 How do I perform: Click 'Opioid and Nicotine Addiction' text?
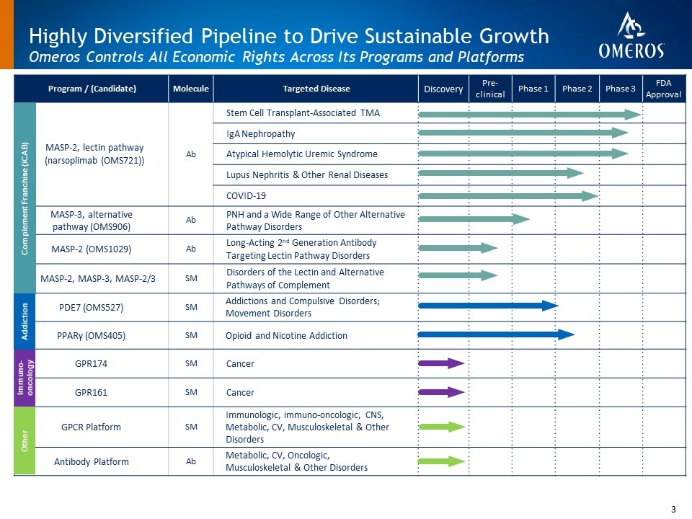286,335
